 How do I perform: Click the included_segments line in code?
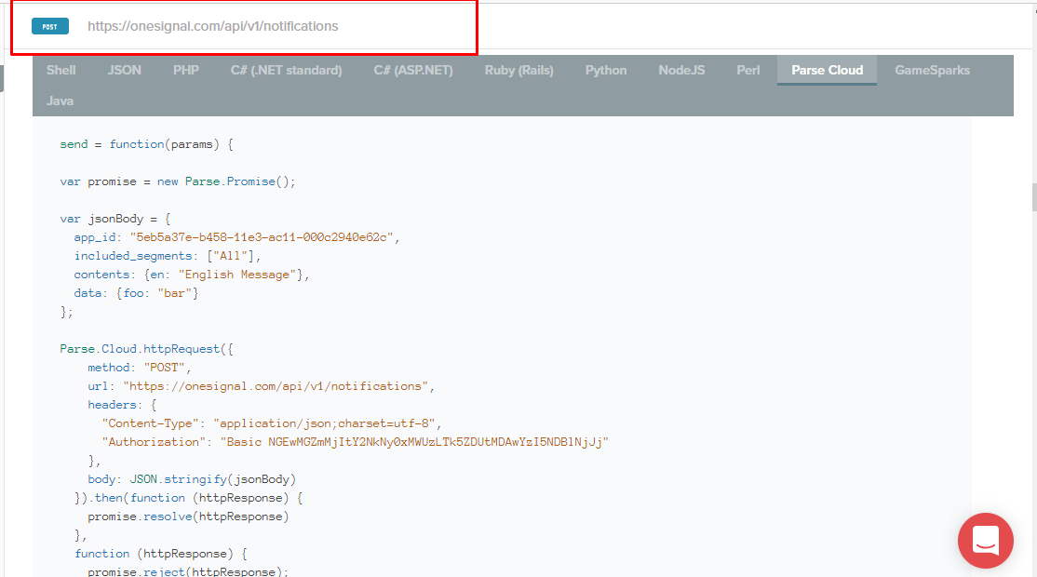pos(168,256)
